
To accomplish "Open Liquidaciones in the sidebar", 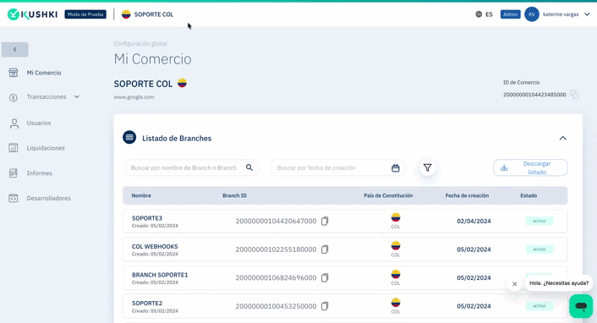I will 46,148.
